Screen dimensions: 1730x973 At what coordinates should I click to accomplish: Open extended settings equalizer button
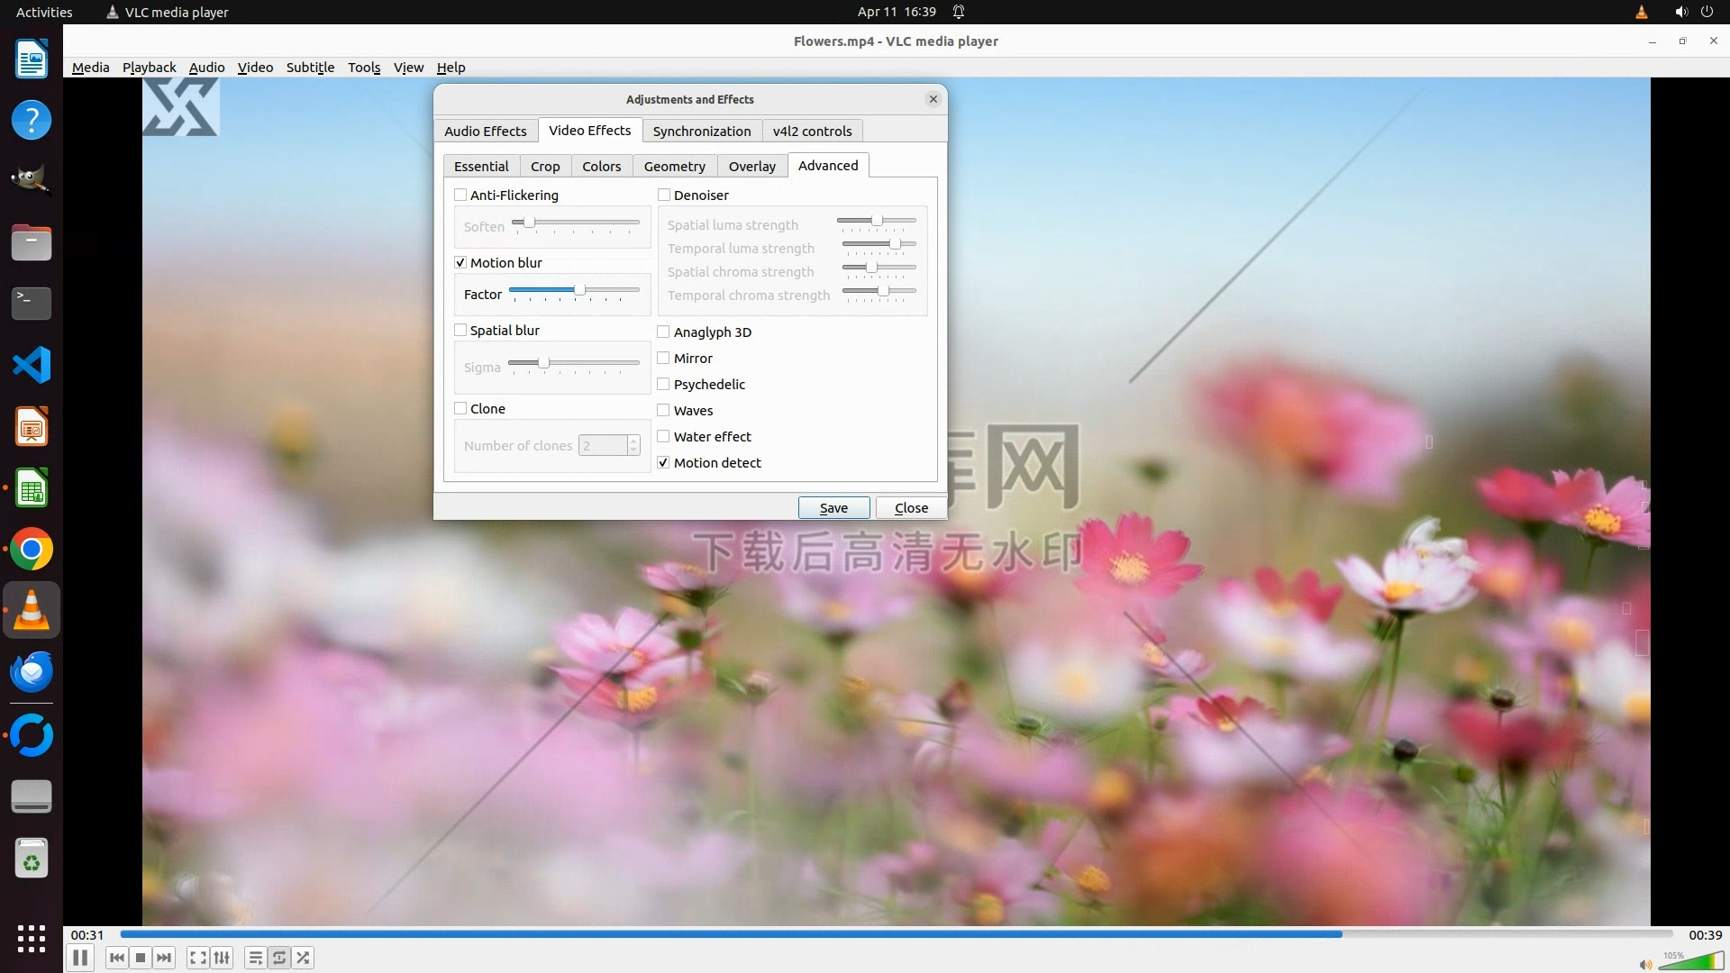click(222, 958)
